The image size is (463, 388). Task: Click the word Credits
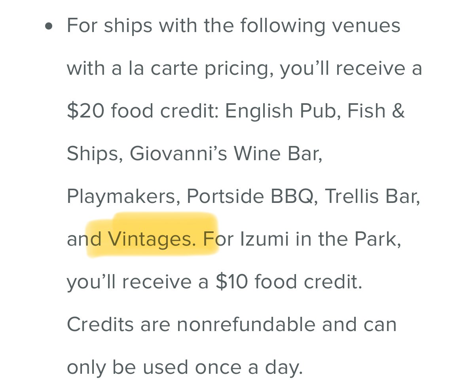(x=100, y=325)
